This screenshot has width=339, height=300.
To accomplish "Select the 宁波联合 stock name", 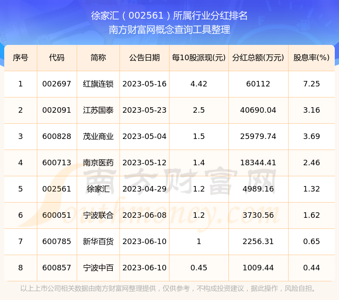I will [x=98, y=215].
